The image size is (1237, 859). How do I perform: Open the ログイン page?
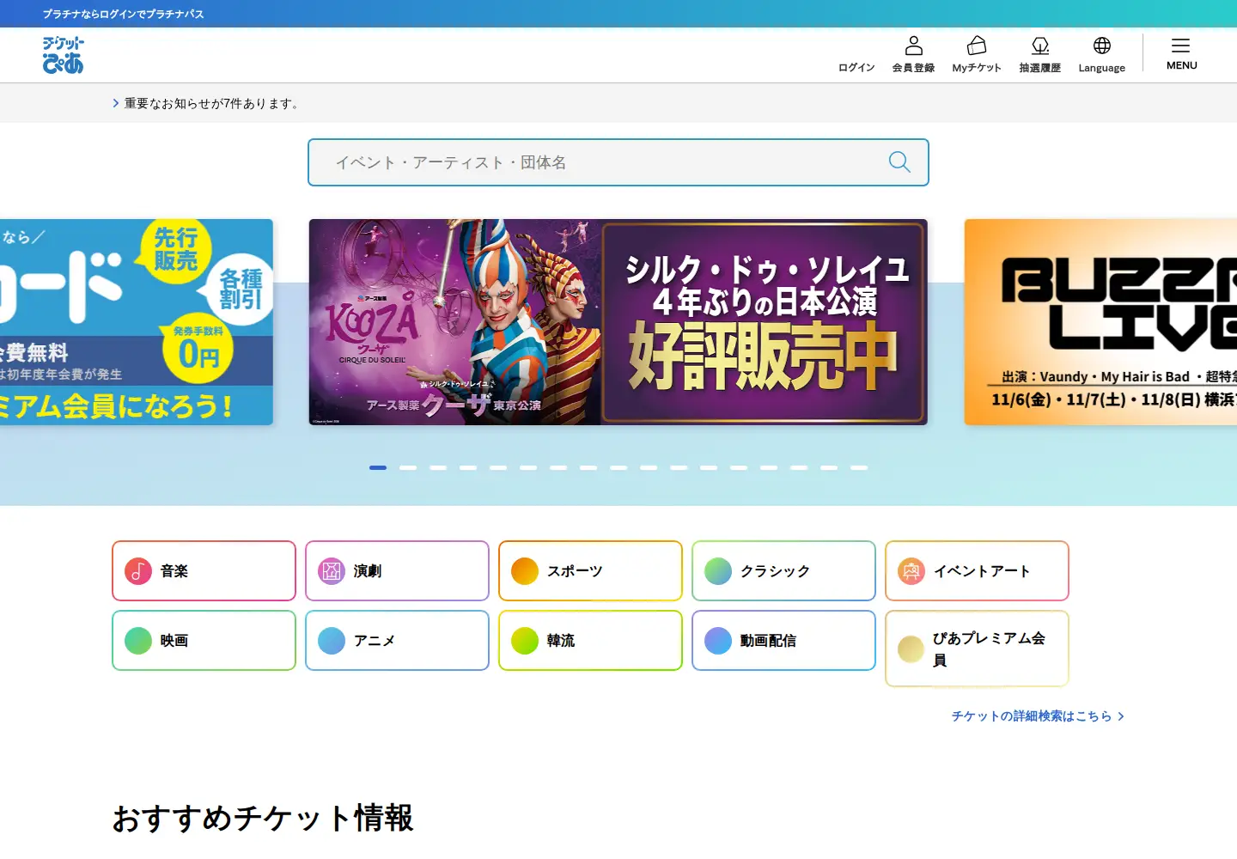coord(856,68)
